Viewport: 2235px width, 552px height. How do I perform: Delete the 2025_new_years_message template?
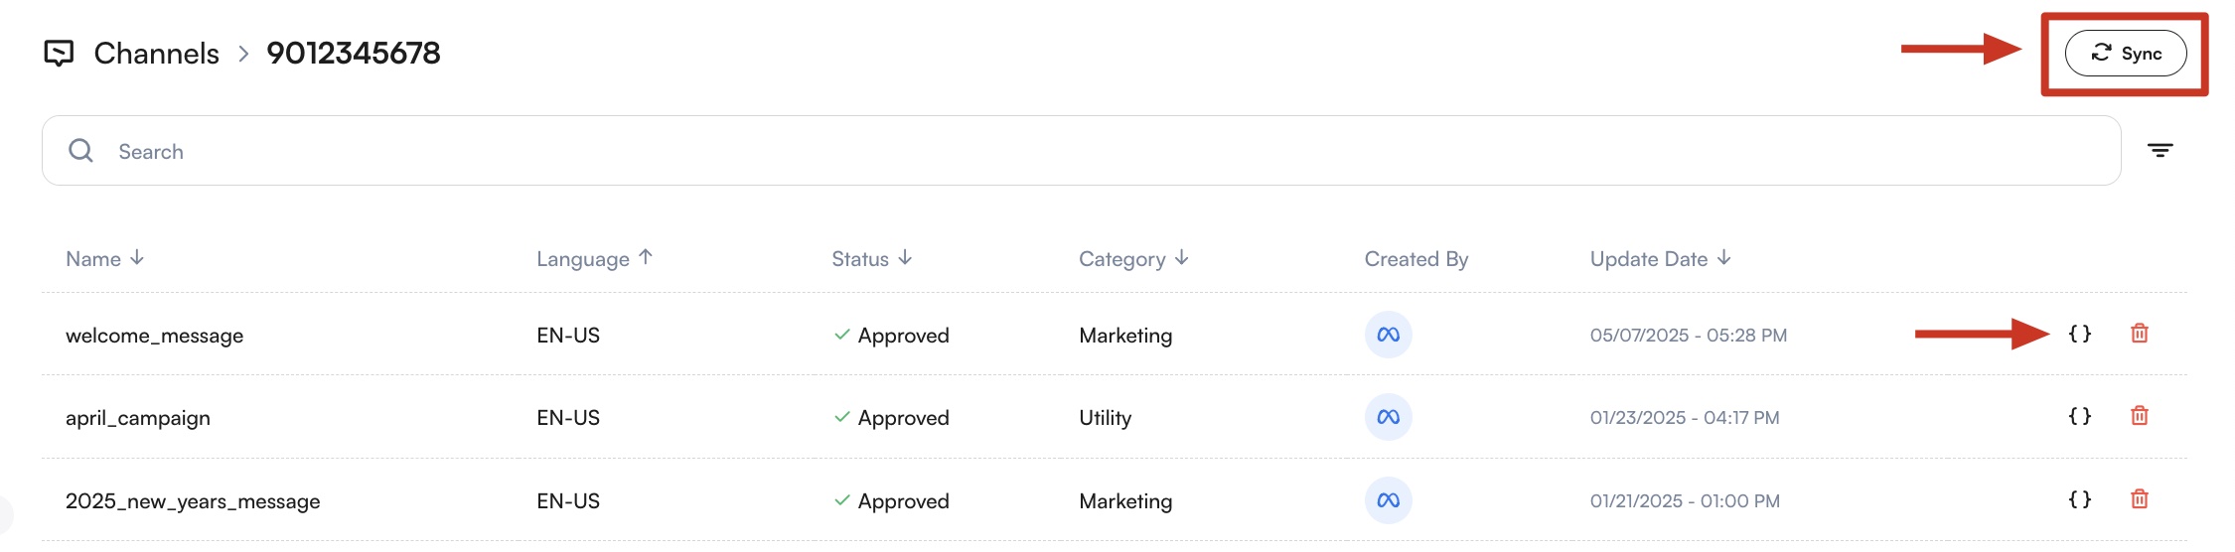tap(2139, 499)
